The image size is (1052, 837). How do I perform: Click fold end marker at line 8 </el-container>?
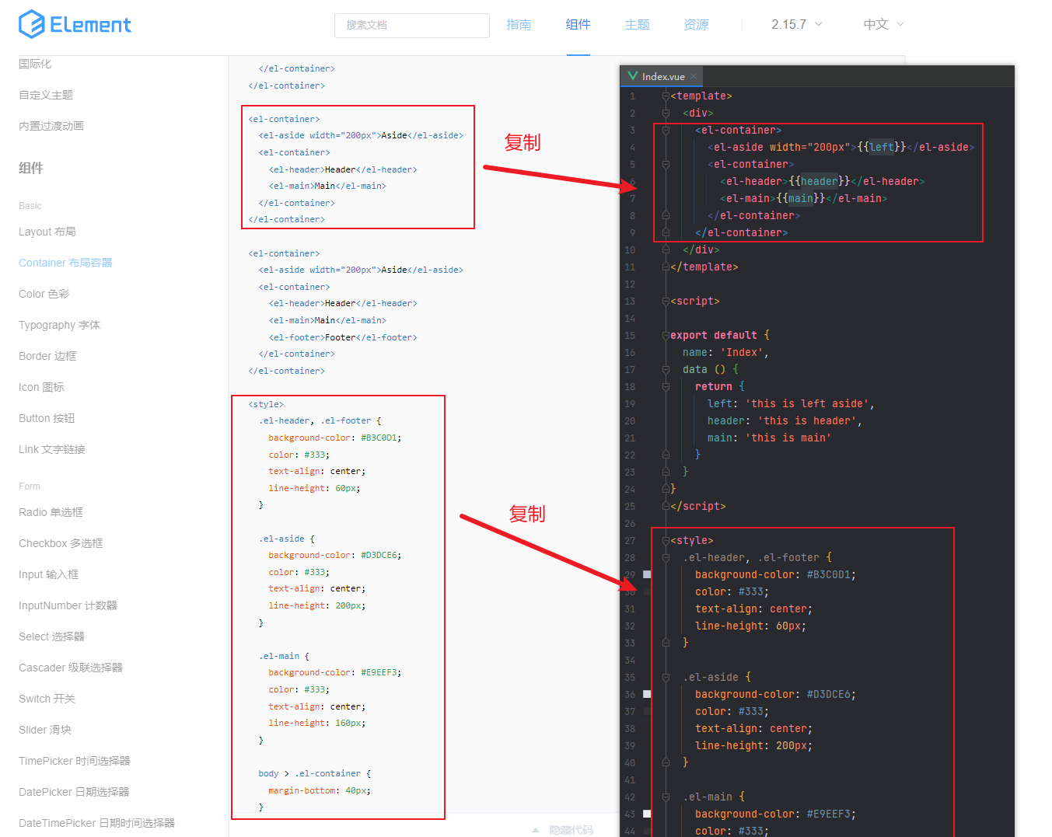coord(666,215)
